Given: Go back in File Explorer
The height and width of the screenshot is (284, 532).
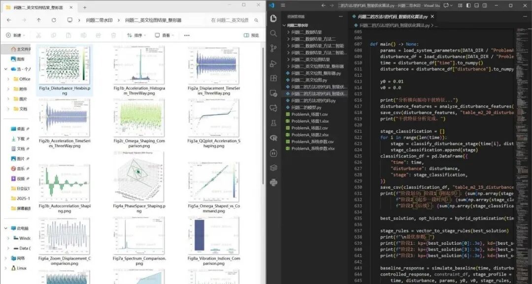Looking at the screenshot, I should (x=9, y=20).
